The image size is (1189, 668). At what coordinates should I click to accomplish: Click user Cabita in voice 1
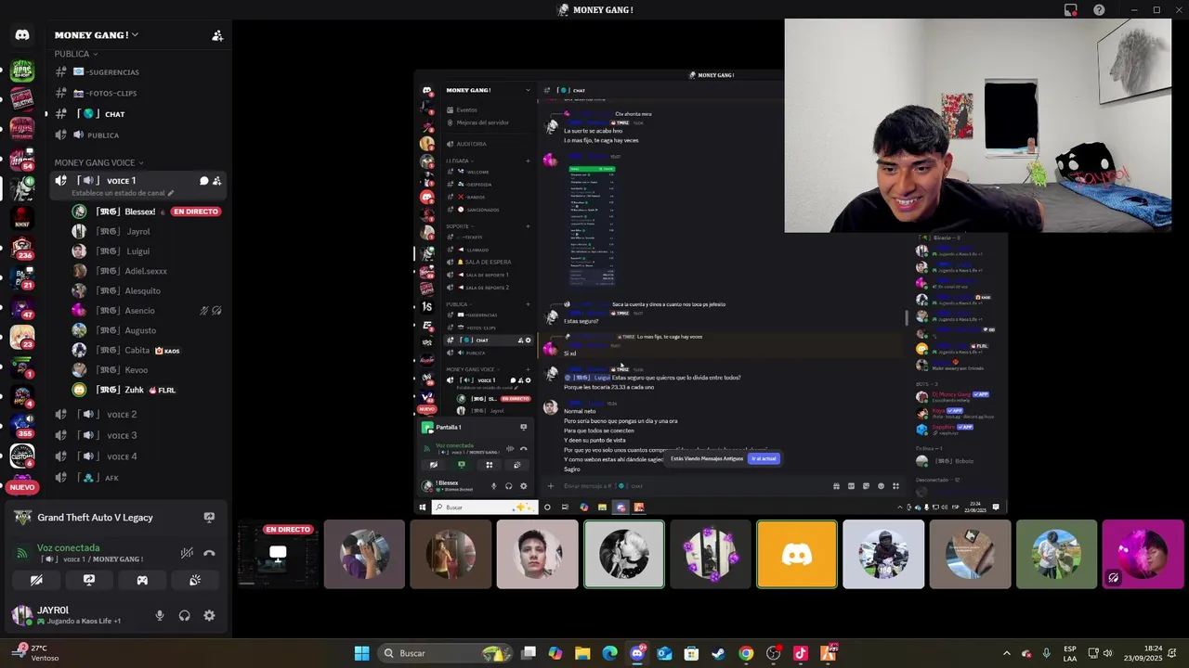(137, 350)
